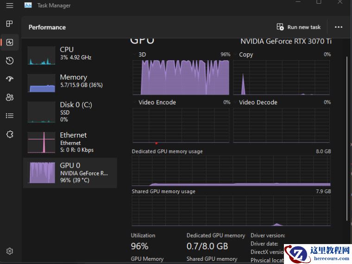Image resolution: width=352 pixels, height=264 pixels.
Task: Open the Startup apps page icon
Action: pyautogui.click(x=10, y=79)
